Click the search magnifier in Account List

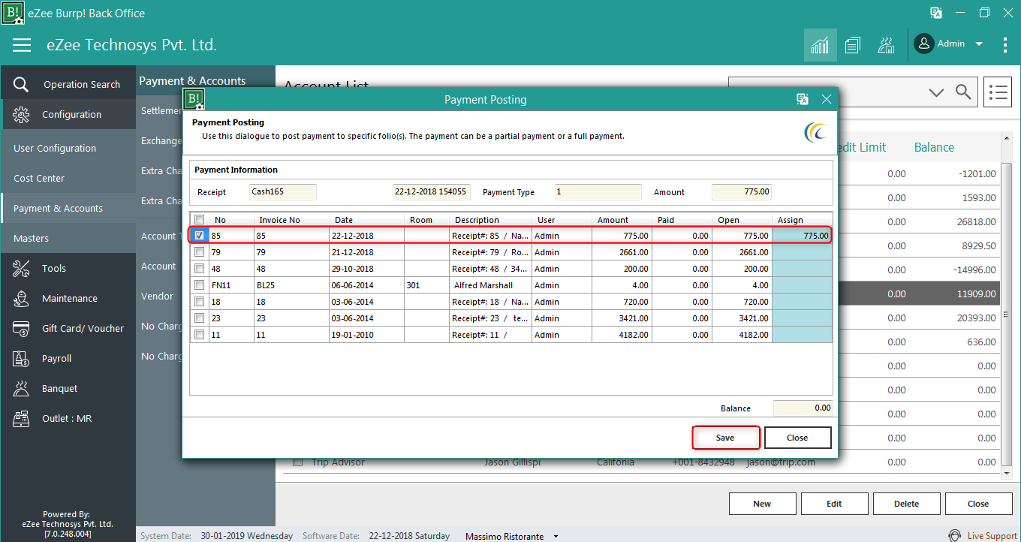963,92
